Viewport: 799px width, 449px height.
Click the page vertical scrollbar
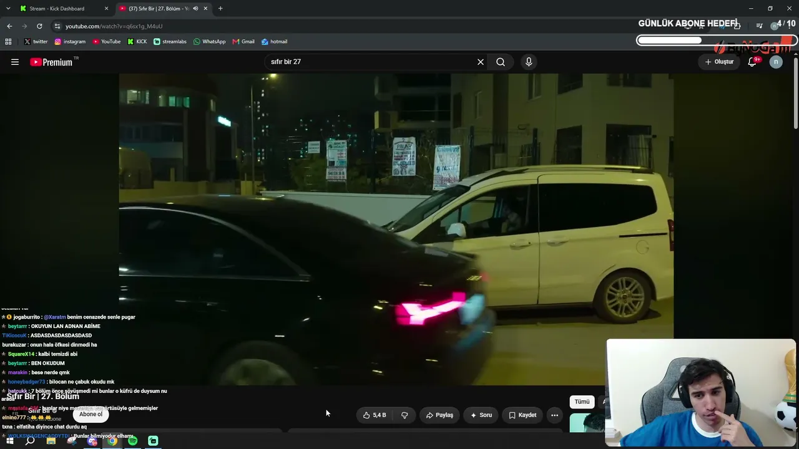point(796,94)
